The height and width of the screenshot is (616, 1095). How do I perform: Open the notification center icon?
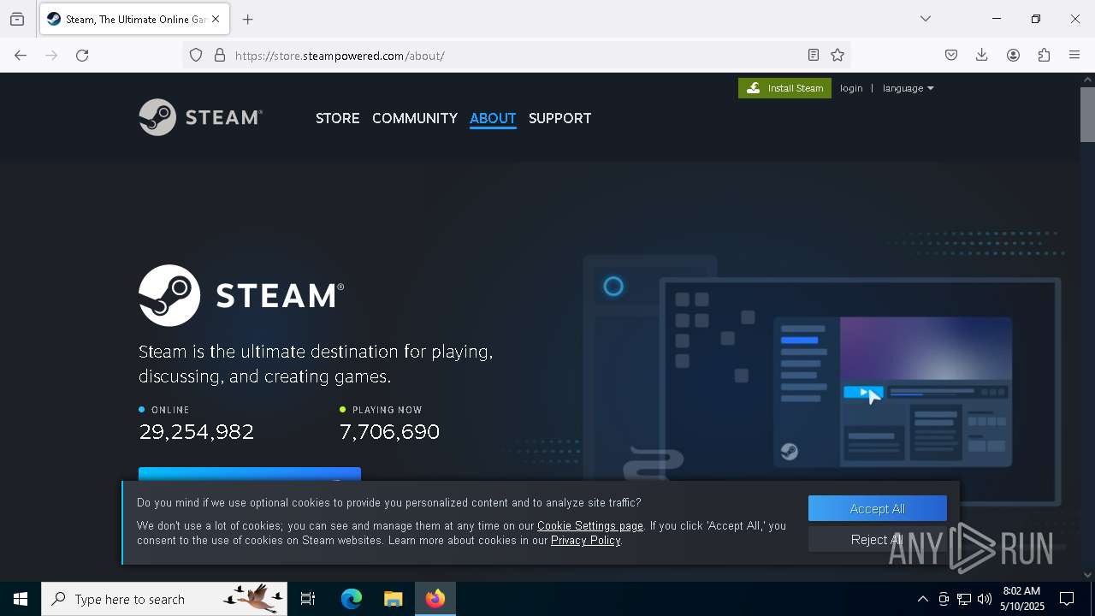(1067, 599)
